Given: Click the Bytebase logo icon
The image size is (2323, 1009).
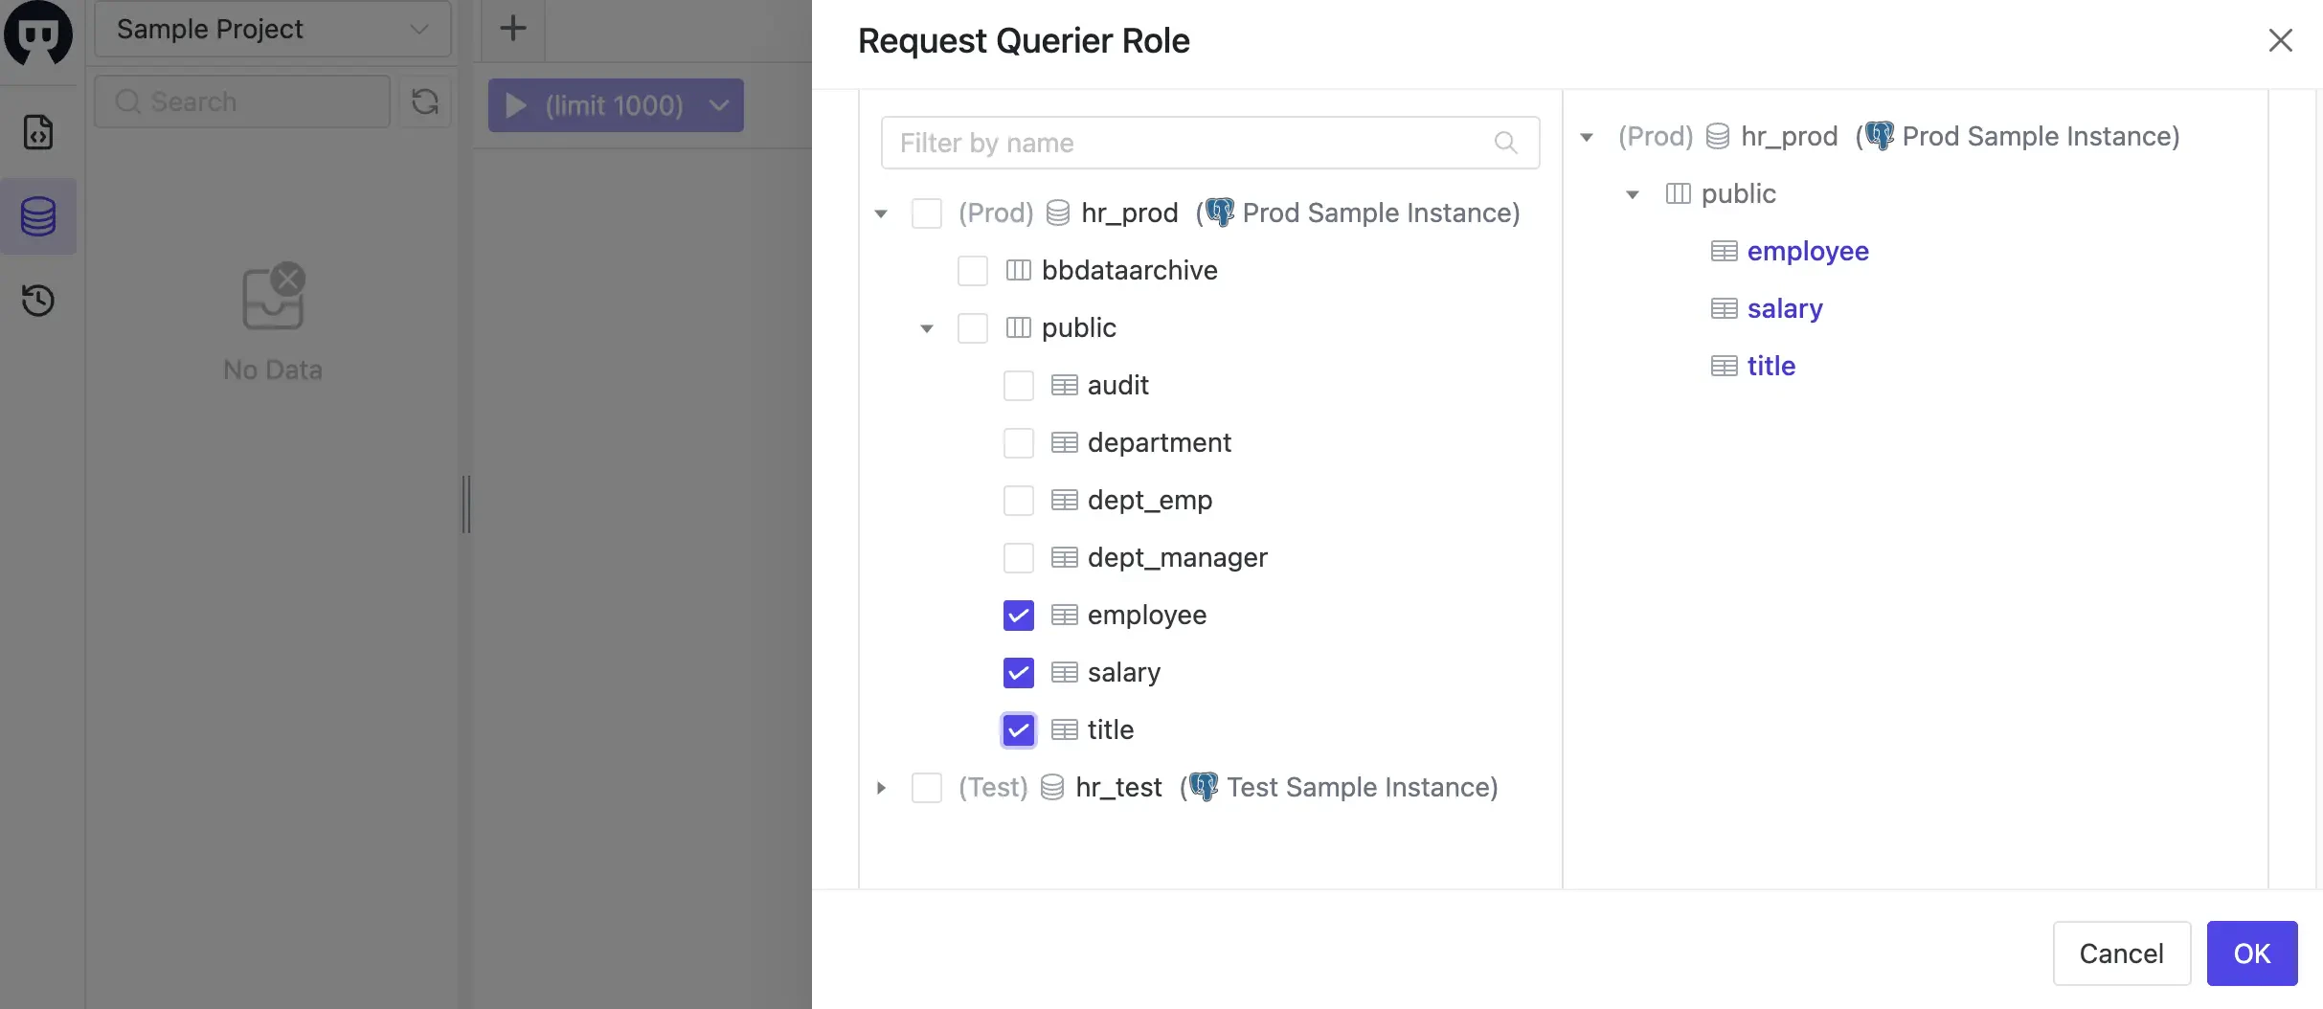Looking at the screenshot, I should 38,34.
